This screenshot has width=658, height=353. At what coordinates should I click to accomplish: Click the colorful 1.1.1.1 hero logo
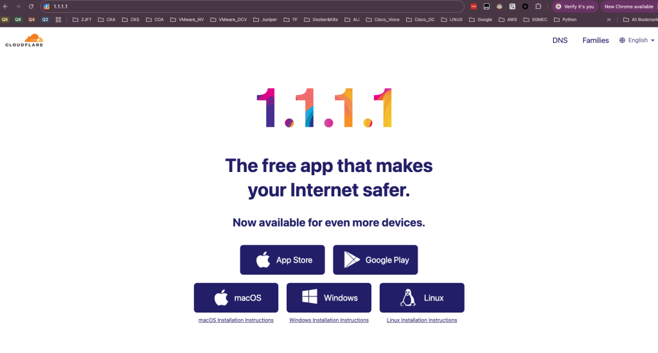point(325,108)
